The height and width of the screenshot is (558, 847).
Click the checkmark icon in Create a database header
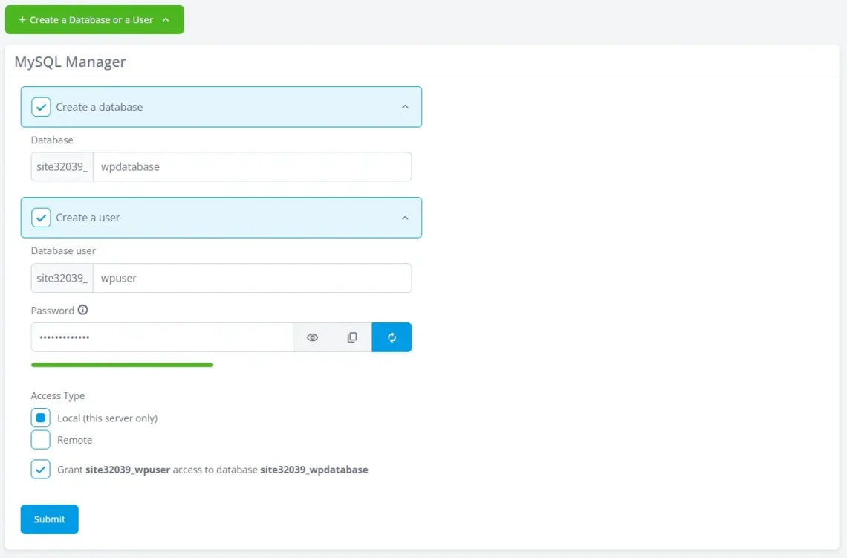[x=41, y=106]
